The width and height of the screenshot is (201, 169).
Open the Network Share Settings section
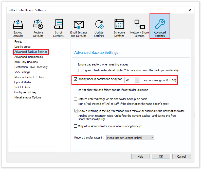click(139, 28)
